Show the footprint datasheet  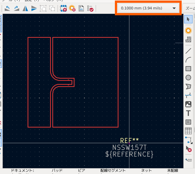pos(81,8)
